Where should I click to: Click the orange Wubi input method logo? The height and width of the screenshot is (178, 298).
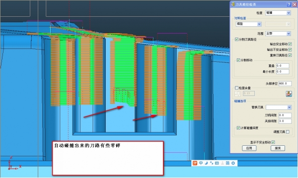(195, 163)
